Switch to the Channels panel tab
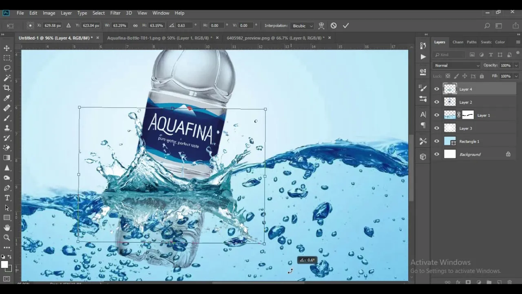The width and height of the screenshot is (522, 294). tap(458, 42)
